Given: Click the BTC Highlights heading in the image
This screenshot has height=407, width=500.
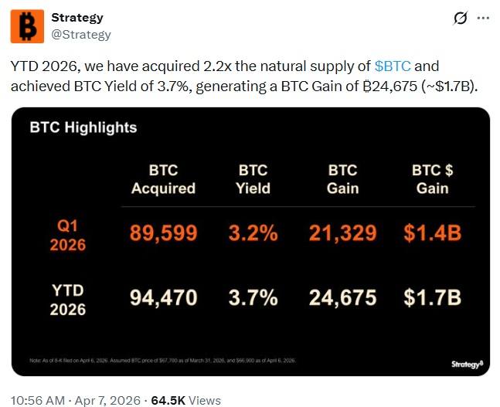Looking at the screenshot, I should point(83,127).
